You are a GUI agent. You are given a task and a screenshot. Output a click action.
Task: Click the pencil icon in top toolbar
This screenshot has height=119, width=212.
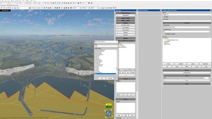pyautogui.click(x=92, y=3)
